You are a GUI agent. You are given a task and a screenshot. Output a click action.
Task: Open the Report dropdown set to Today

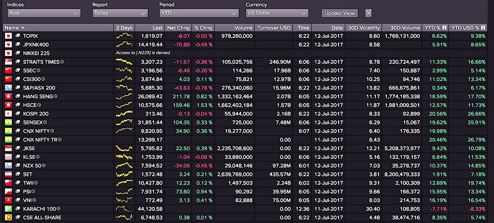[120, 13]
